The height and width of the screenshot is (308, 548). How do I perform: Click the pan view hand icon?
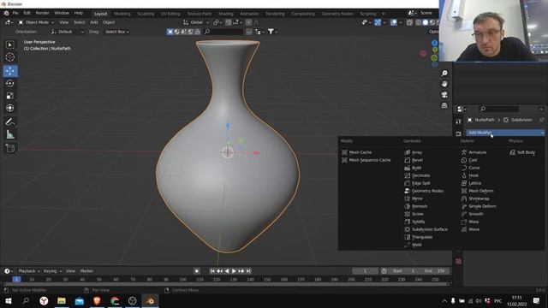click(x=444, y=84)
